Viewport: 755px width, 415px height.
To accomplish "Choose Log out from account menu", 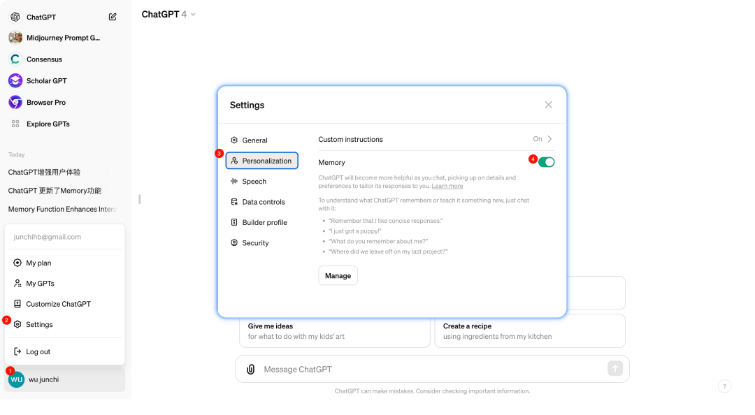I will click(x=38, y=352).
